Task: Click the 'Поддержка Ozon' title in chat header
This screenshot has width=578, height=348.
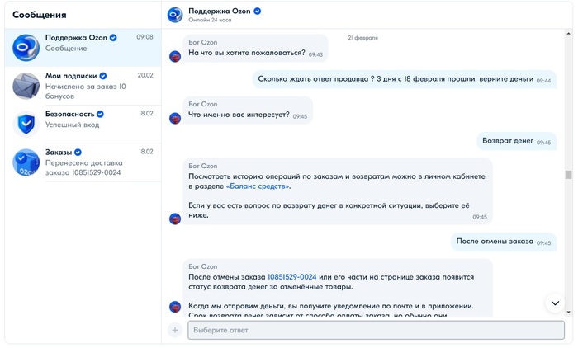Action: pyautogui.click(x=220, y=11)
